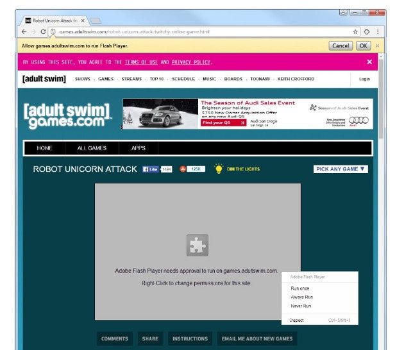Click the Facebook like count 149K
The width and height of the screenshot is (404, 350).
pos(167,169)
